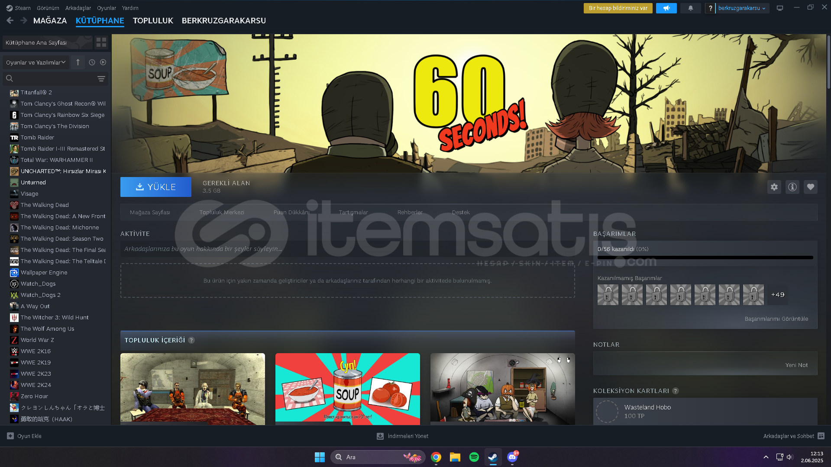Open the announcements megaphone button
831x467 pixels.
(x=666, y=8)
